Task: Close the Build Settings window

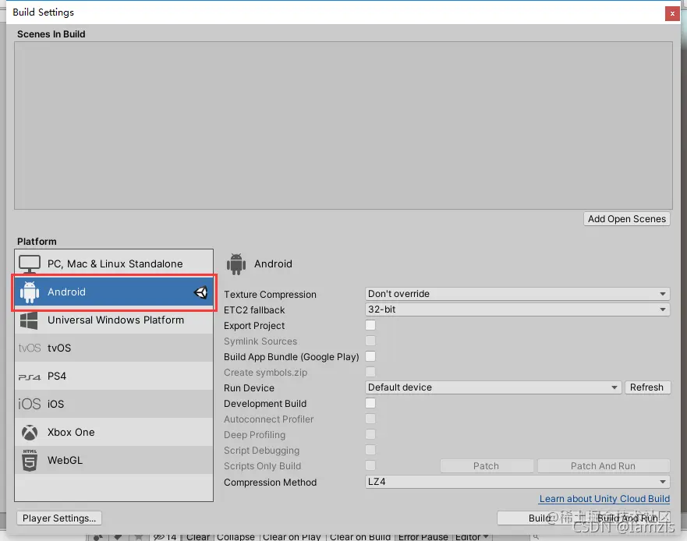Action: 672,13
